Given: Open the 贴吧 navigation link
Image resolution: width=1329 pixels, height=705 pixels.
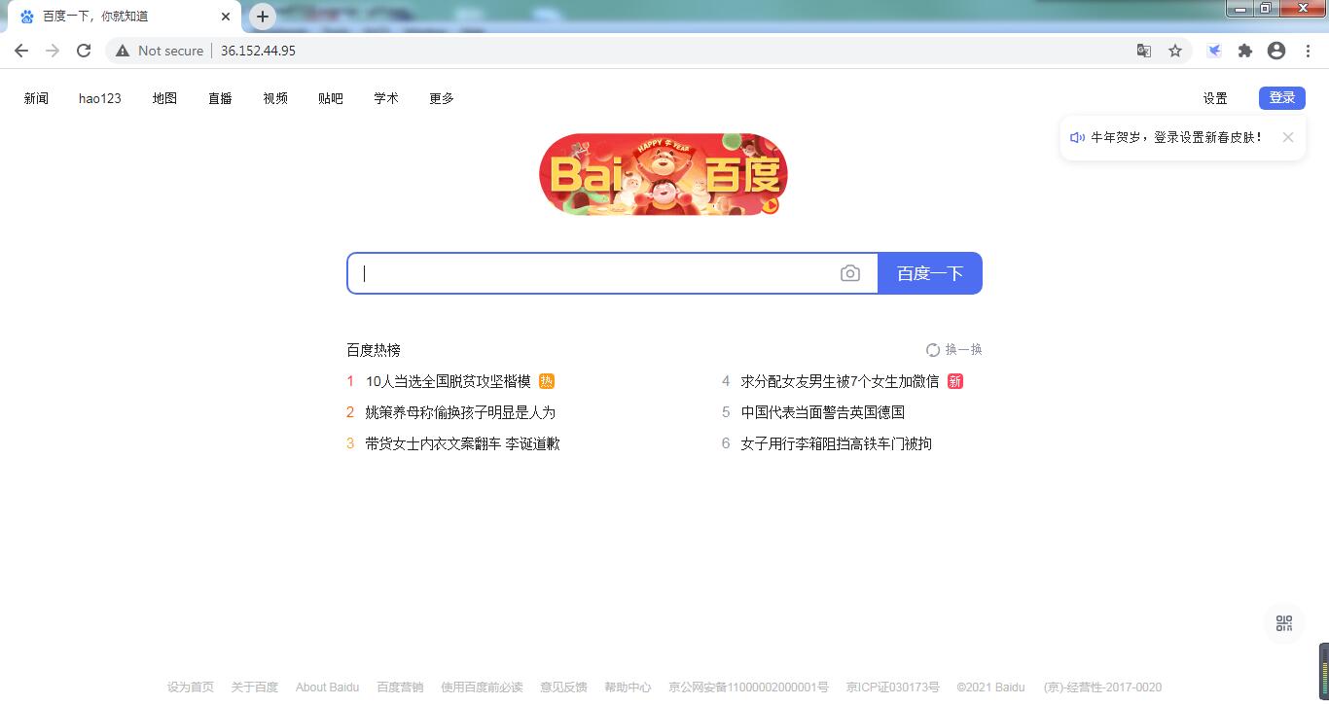Looking at the screenshot, I should coord(331,98).
